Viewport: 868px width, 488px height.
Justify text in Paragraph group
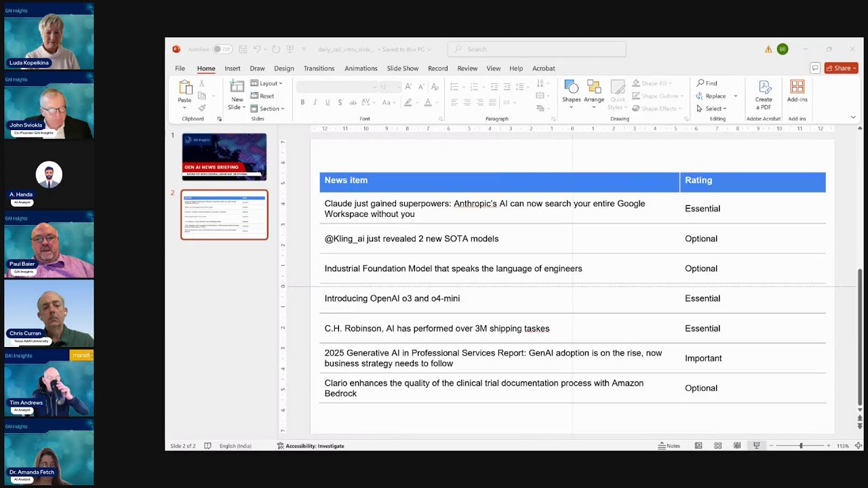493,102
